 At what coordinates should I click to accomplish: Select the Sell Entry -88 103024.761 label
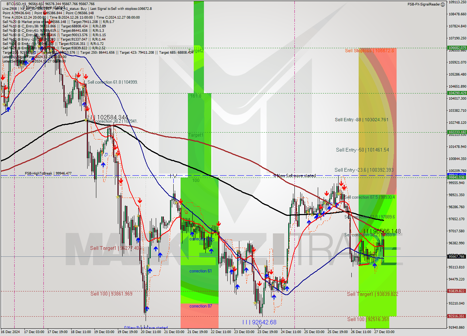(362, 119)
